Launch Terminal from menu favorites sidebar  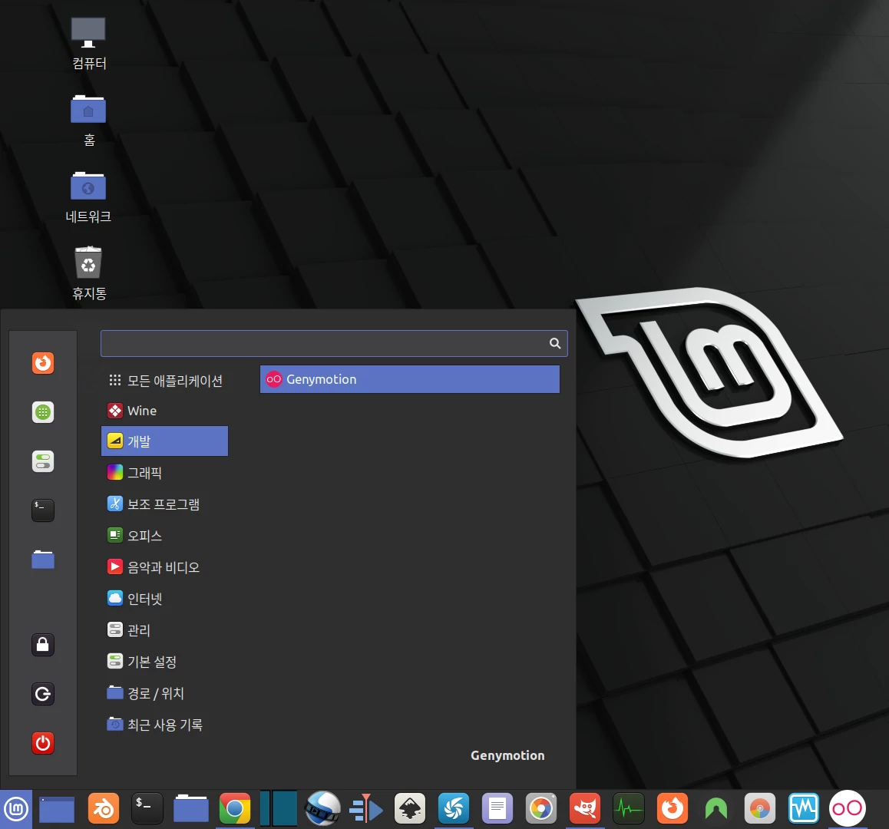(43, 510)
